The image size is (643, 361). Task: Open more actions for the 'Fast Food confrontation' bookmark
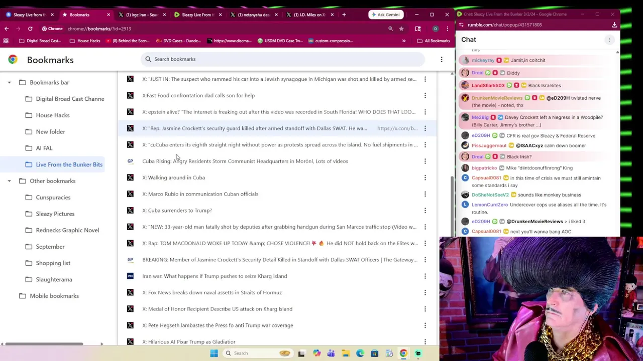click(425, 95)
